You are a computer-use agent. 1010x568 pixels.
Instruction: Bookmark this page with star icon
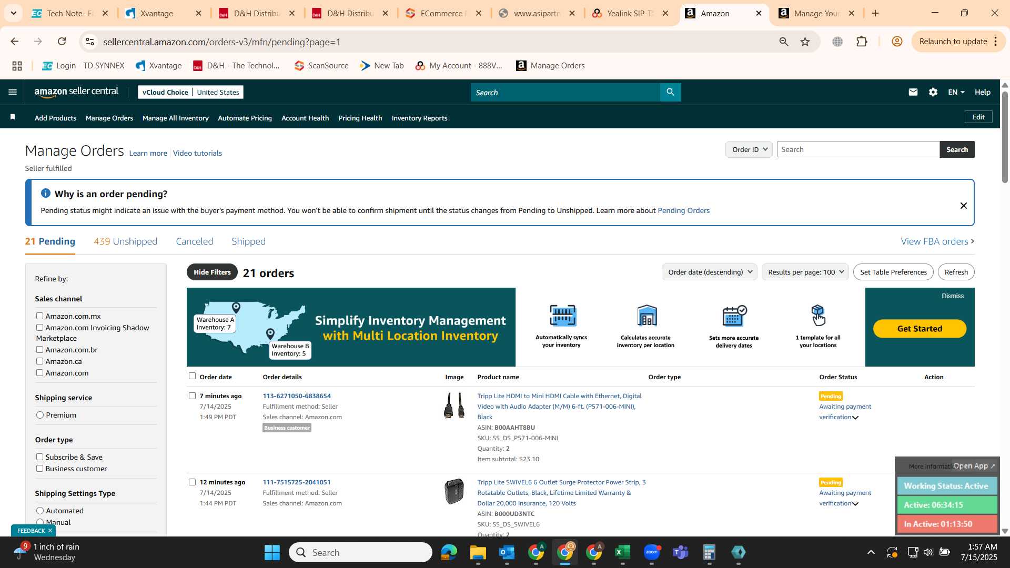pos(805,42)
